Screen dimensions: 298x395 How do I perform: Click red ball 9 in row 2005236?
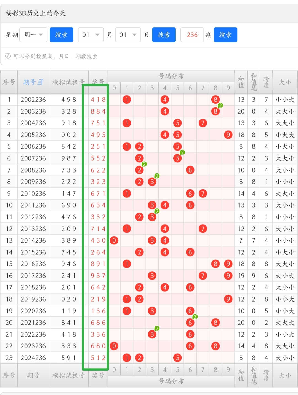tap(228, 135)
